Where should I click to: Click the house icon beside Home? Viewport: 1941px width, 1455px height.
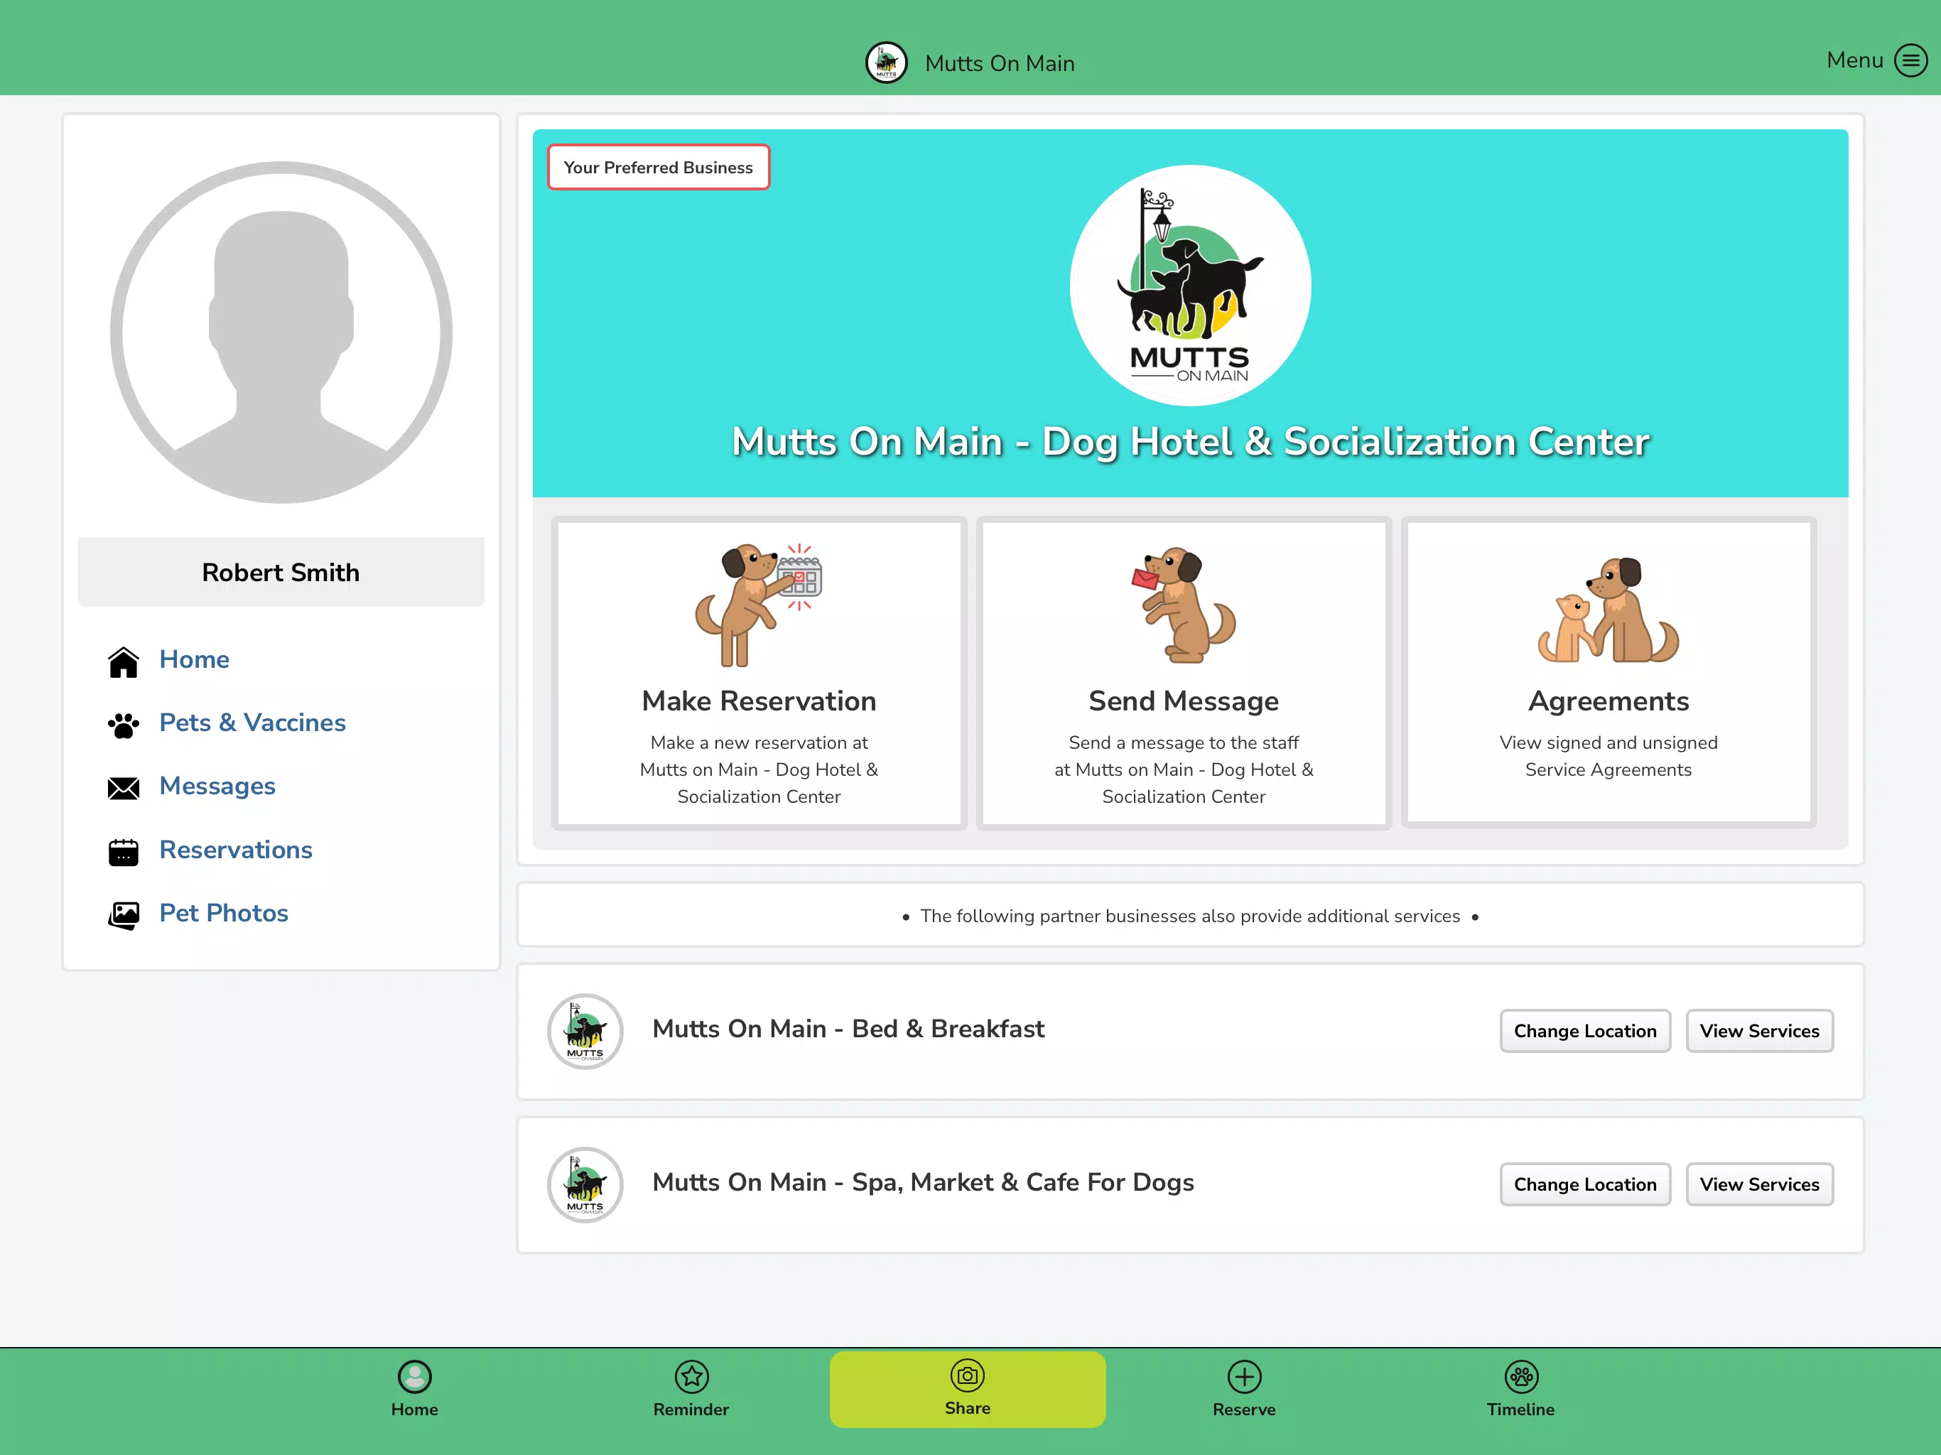pyautogui.click(x=124, y=661)
